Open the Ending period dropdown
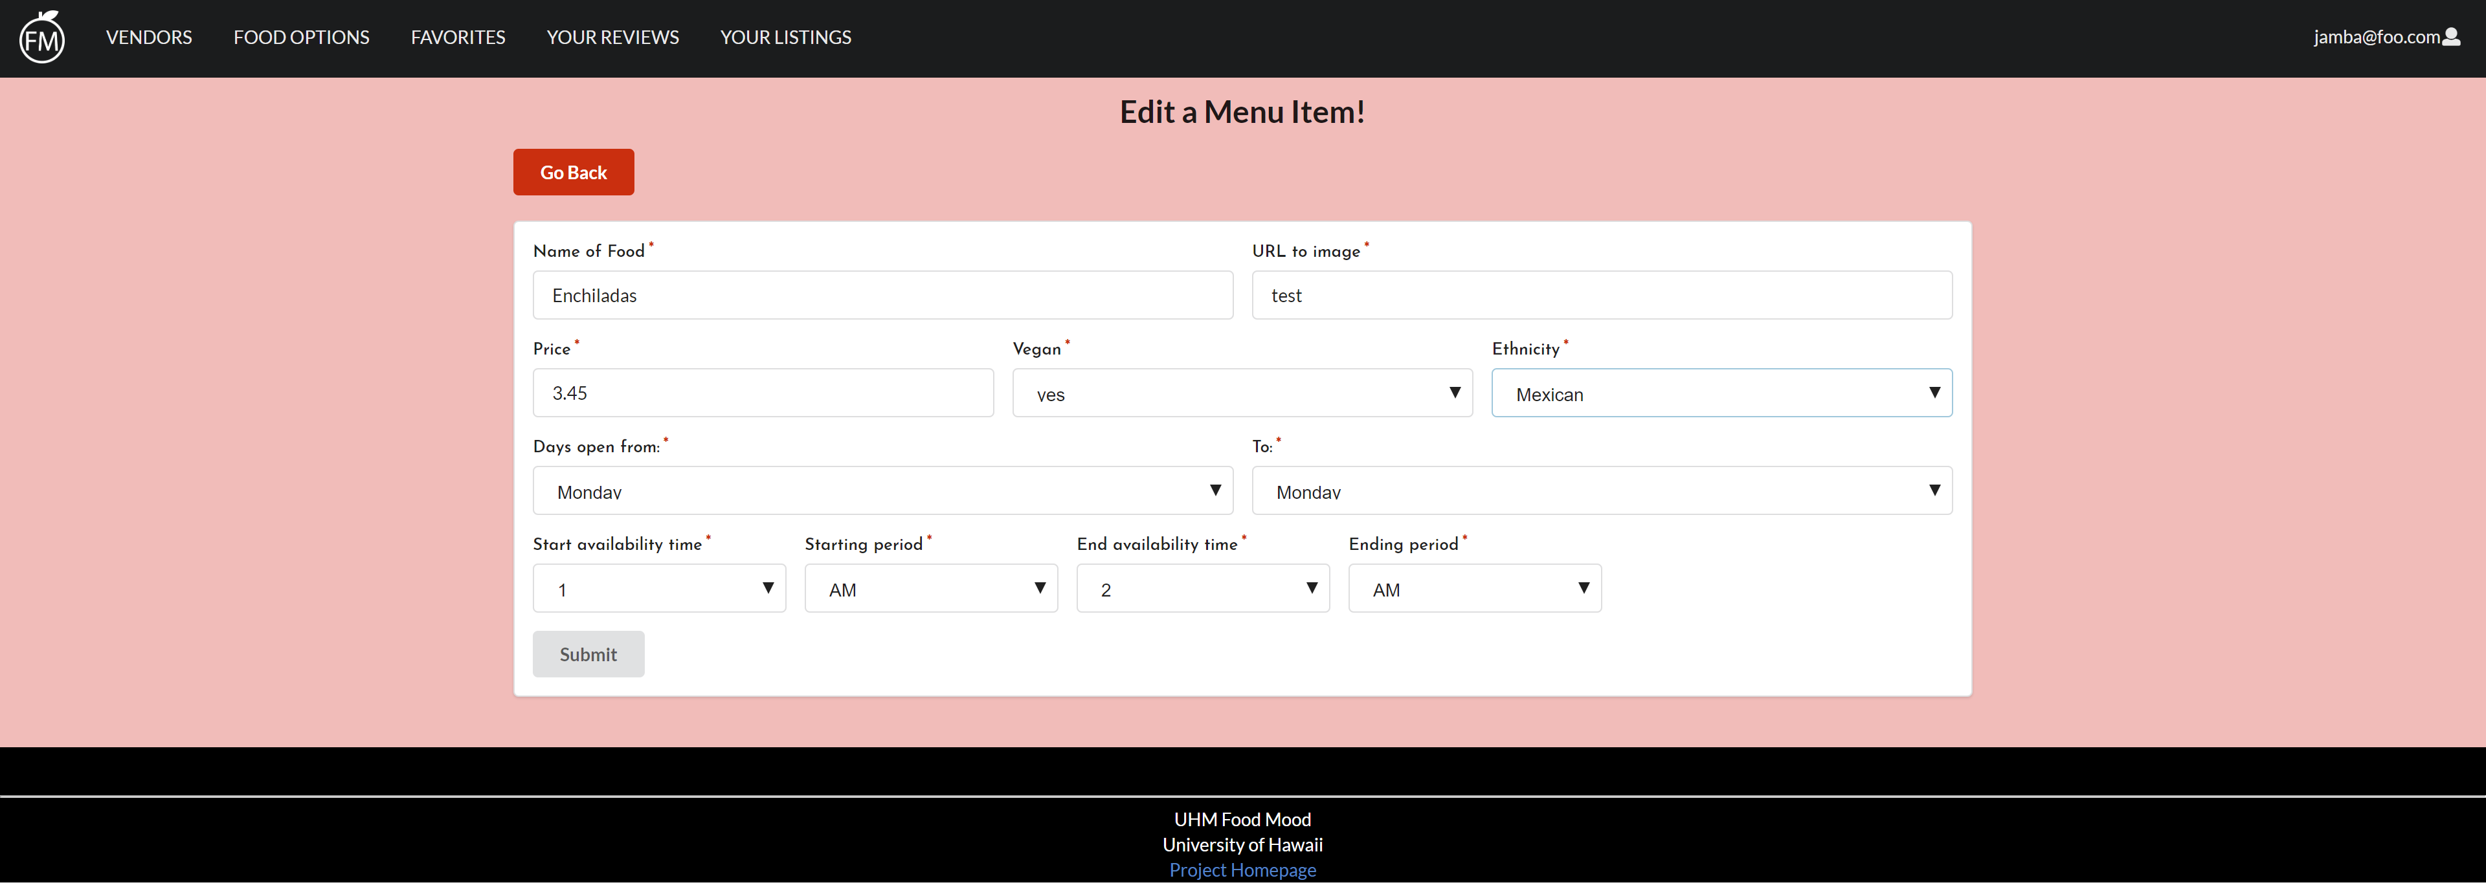 click(x=1475, y=588)
